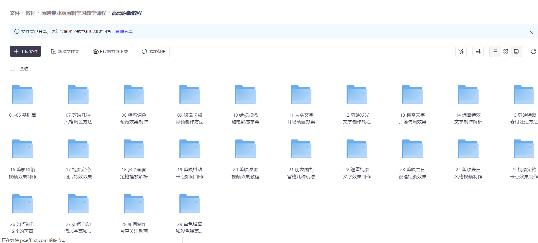Refresh the file list
Image resolution: width=538 pixels, height=243 pixels.
[533, 51]
